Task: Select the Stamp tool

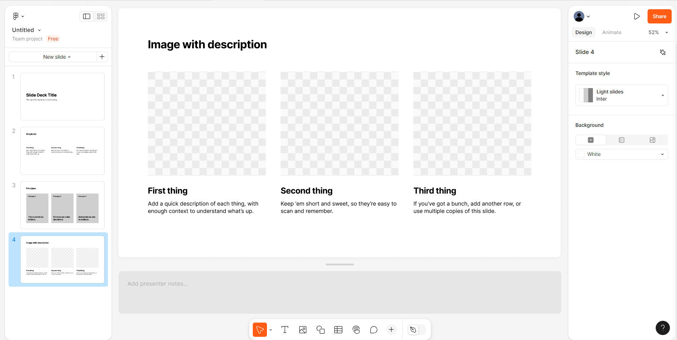Action: (356, 330)
